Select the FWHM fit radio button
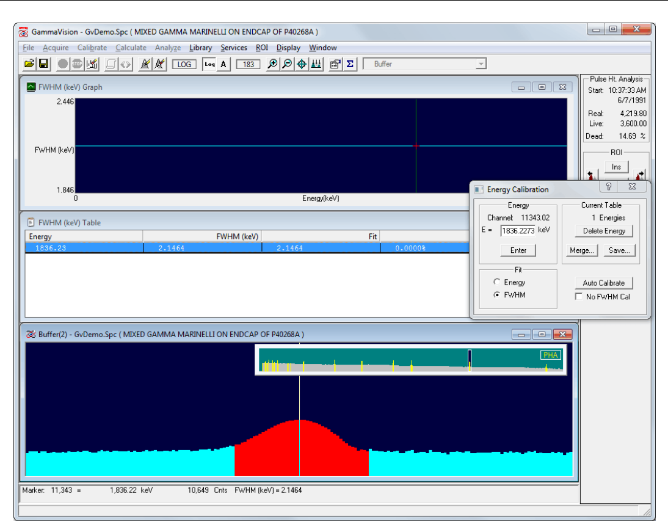Screen dimensions: 668x521 point(498,295)
